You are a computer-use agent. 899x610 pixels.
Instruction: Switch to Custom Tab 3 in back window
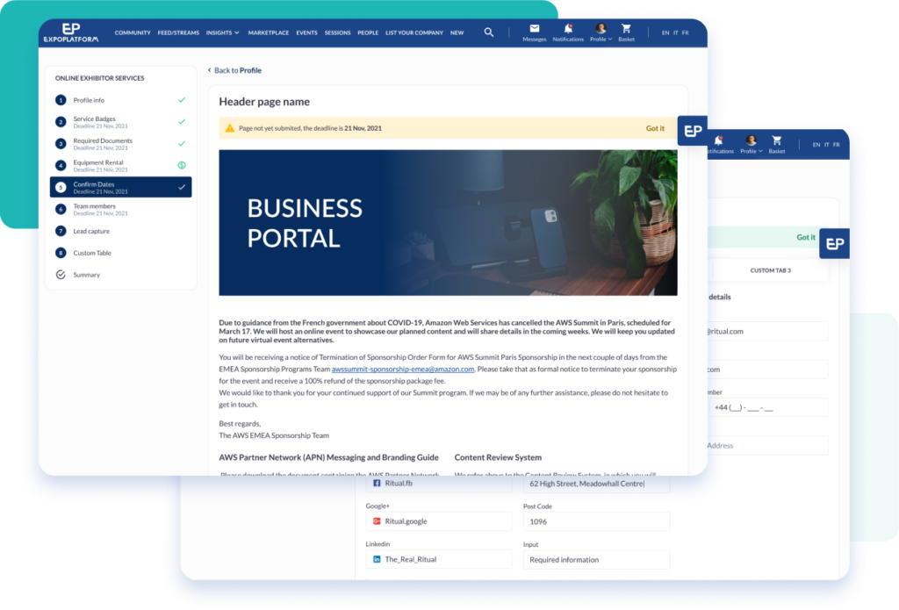click(x=770, y=270)
